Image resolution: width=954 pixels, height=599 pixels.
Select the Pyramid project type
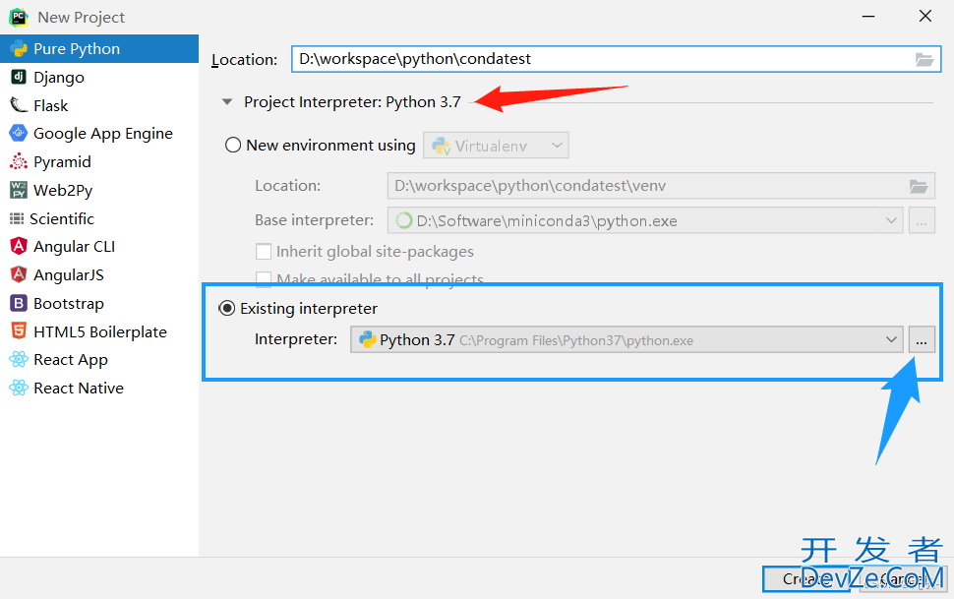(99, 162)
